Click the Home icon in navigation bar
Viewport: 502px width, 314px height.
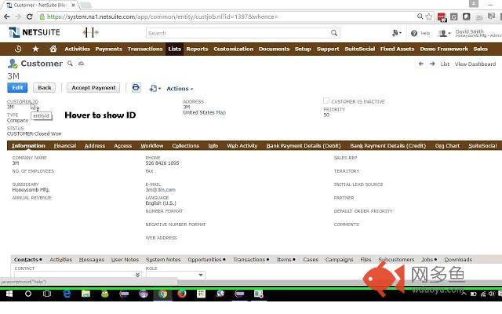point(52,49)
